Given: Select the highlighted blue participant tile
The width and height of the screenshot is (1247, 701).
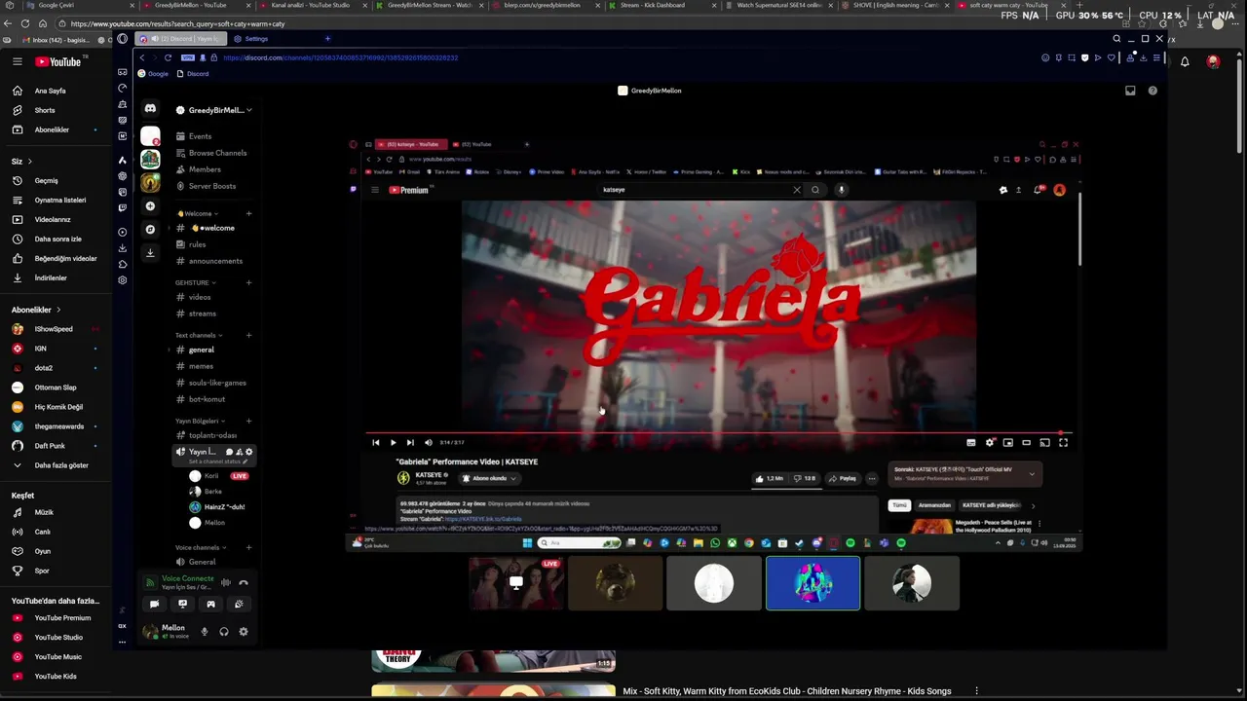Looking at the screenshot, I should pyautogui.click(x=812, y=583).
